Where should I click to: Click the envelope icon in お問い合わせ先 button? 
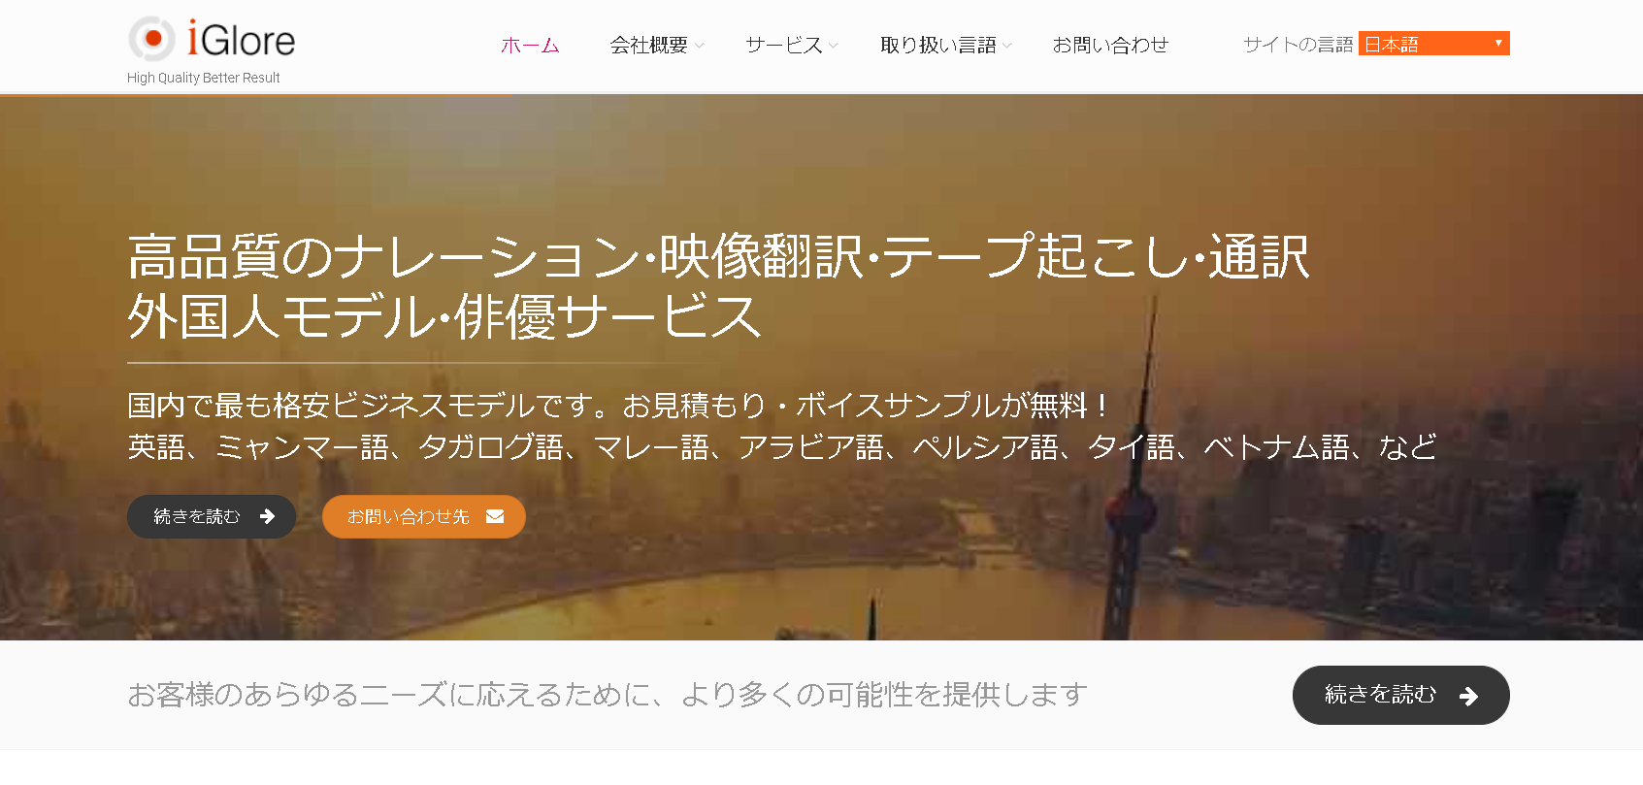coord(495,517)
